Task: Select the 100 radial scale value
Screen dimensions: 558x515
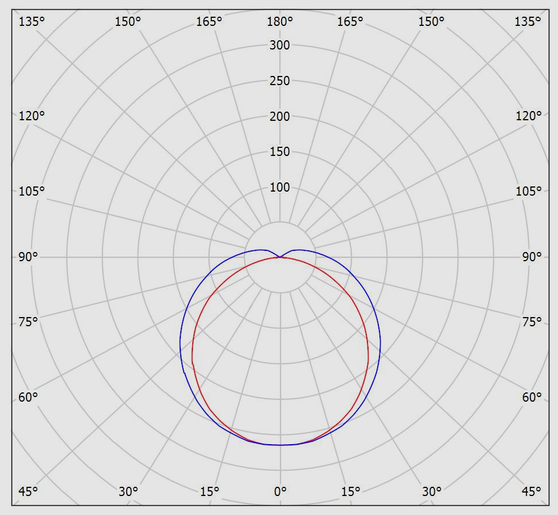Action: click(280, 187)
